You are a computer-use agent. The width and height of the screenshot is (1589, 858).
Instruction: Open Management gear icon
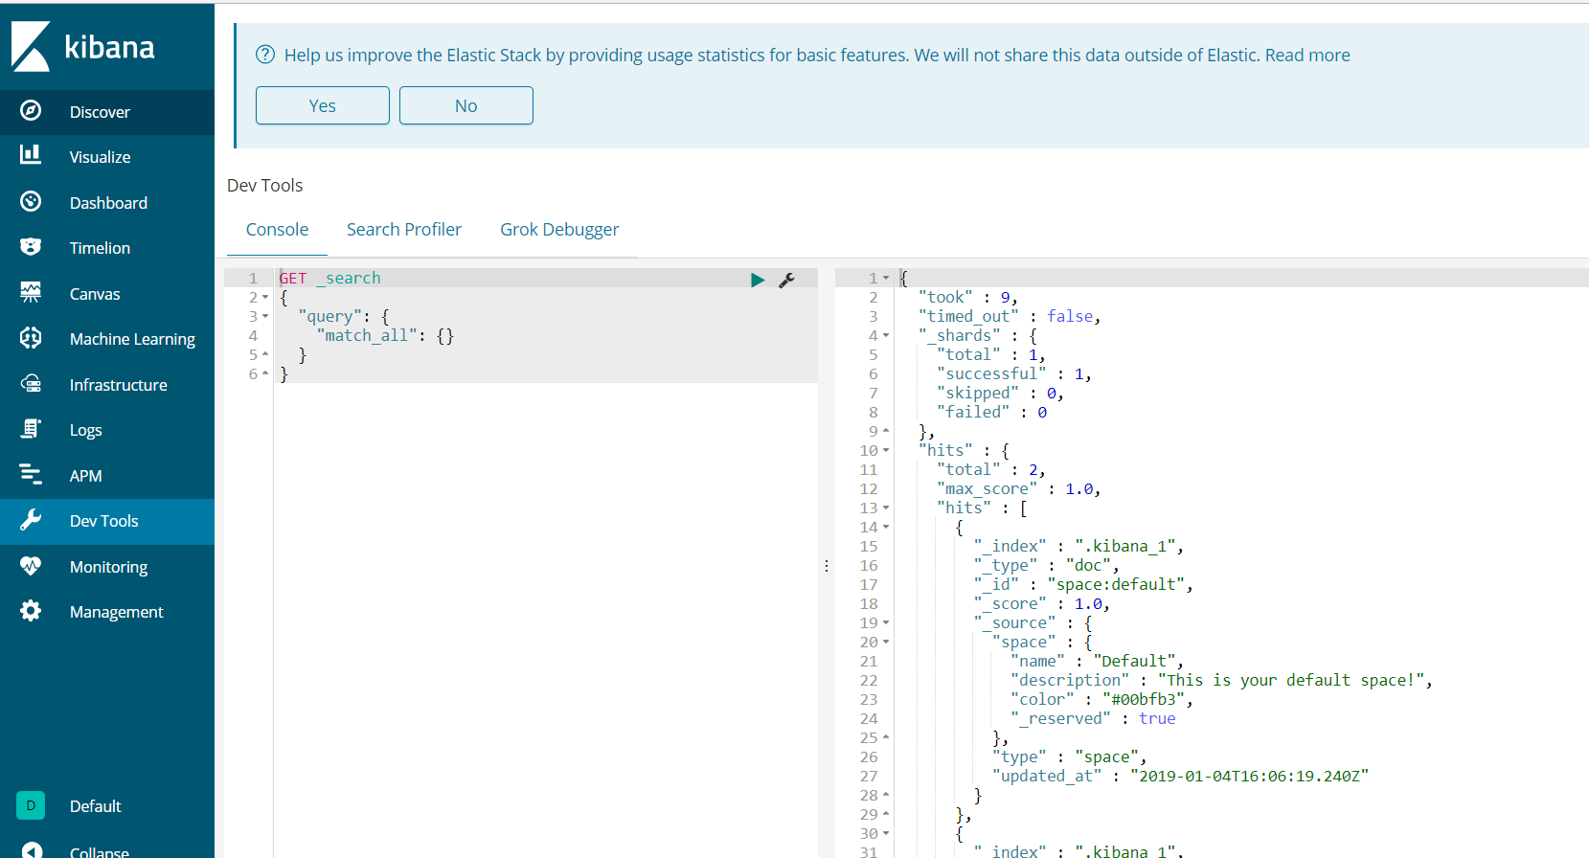(x=31, y=611)
